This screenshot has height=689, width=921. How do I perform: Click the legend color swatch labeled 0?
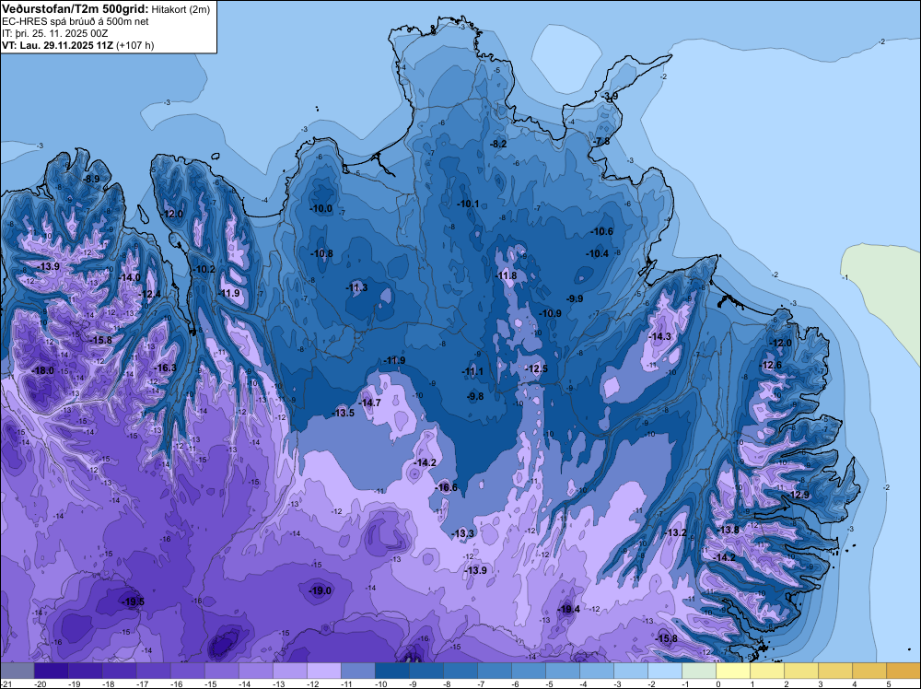732,671
